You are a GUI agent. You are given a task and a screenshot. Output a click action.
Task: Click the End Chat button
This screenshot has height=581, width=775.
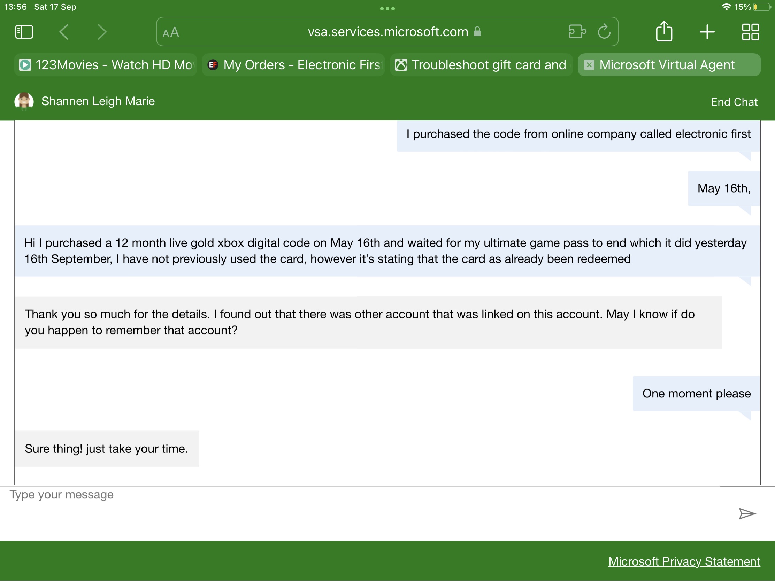pos(734,101)
